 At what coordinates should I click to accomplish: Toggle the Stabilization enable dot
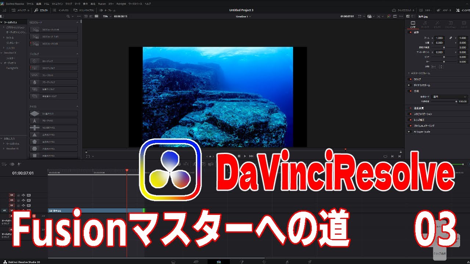(x=410, y=114)
